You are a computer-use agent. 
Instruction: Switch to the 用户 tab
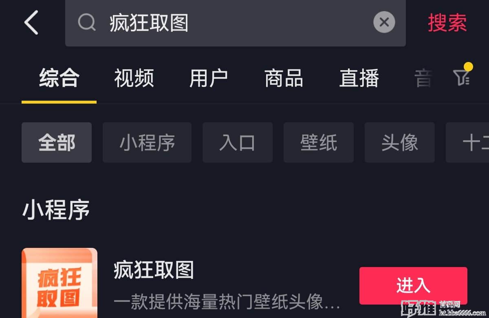(x=209, y=78)
